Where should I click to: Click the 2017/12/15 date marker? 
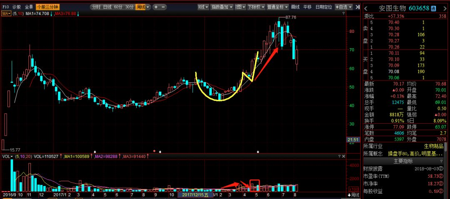195,195
